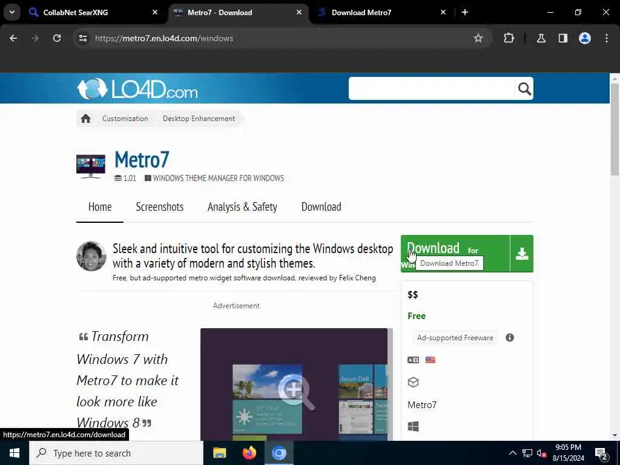The width and height of the screenshot is (620, 465).
Task: Close the Metro7 - Download tab
Action: coord(299,12)
